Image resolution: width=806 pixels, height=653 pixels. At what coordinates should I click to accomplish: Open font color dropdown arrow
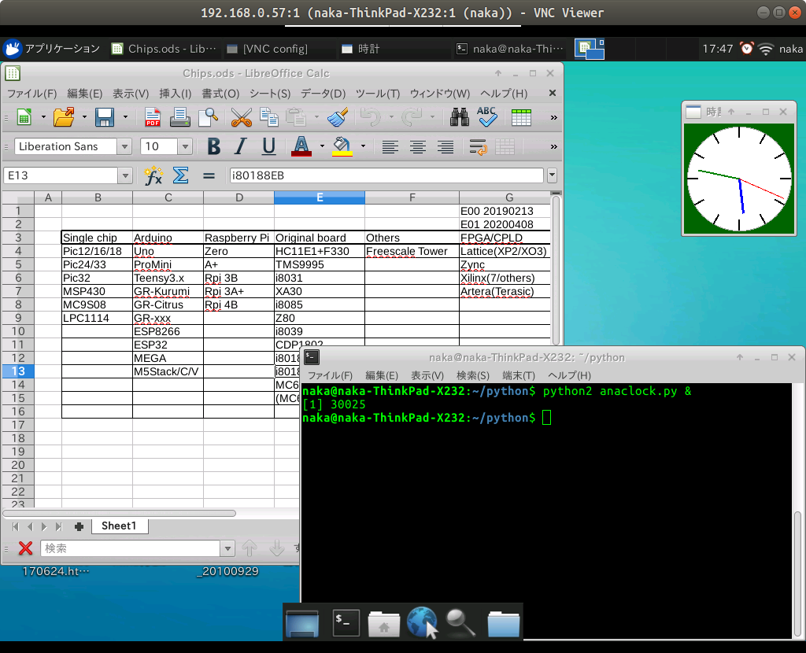[322, 146]
